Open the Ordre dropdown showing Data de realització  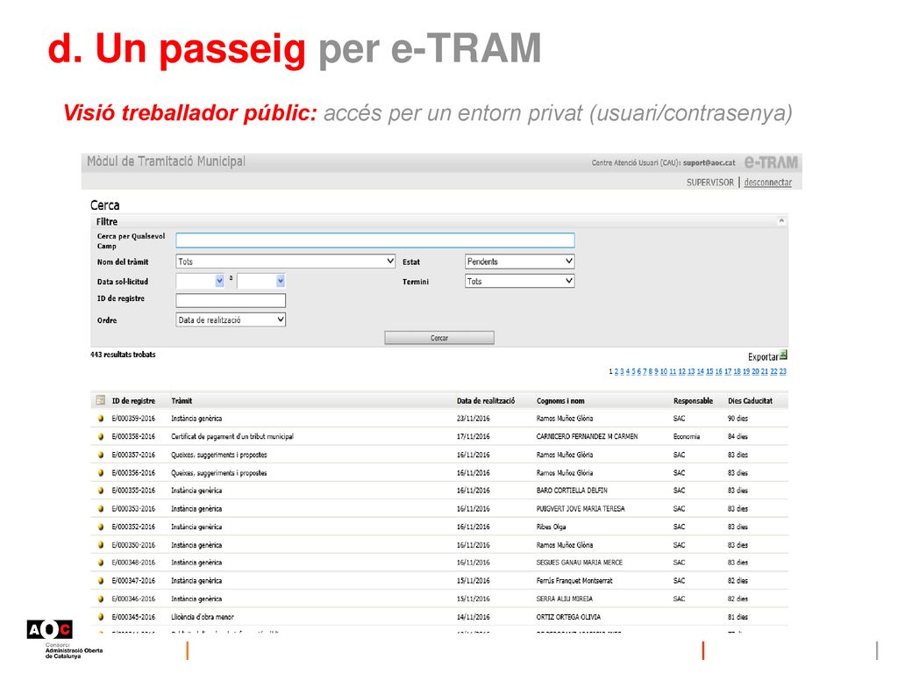(x=231, y=319)
